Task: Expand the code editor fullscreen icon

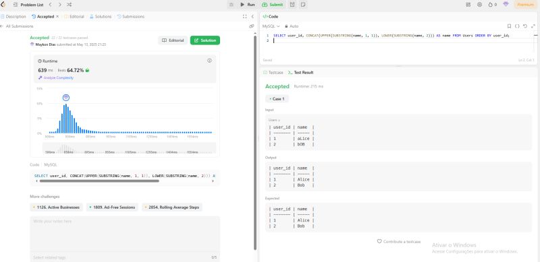Action: click(x=533, y=26)
